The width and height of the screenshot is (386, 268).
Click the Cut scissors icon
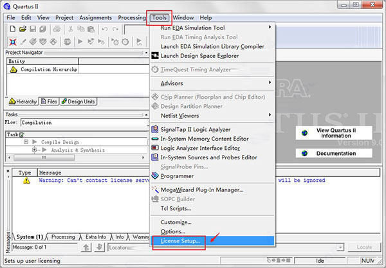pyautogui.click(x=71, y=29)
